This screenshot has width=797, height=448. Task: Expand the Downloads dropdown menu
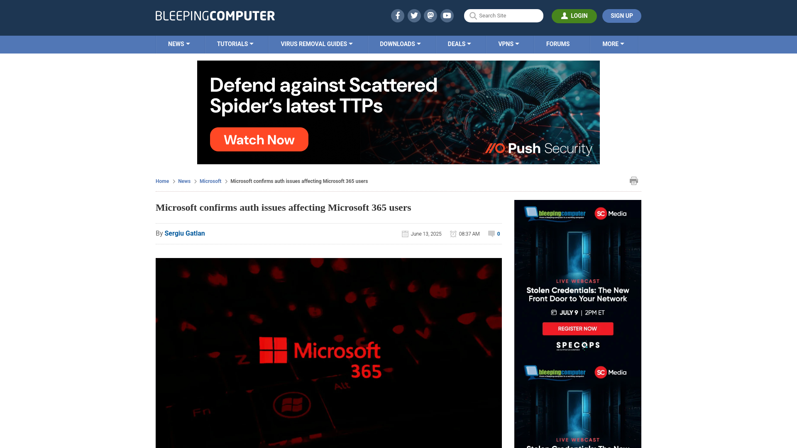(x=400, y=44)
